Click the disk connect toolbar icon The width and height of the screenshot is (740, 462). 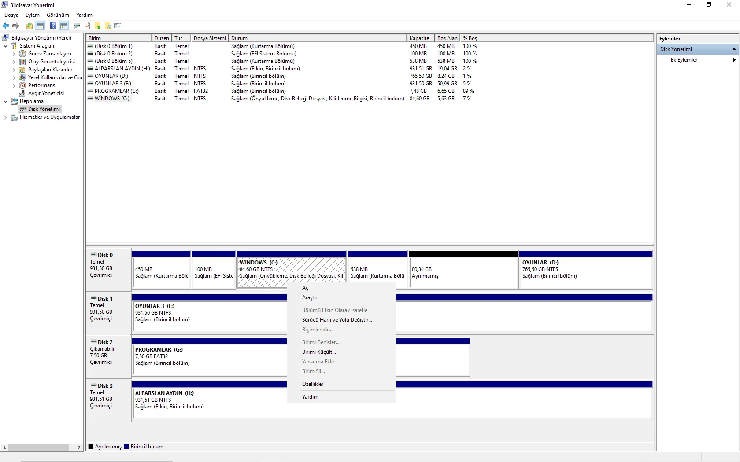[77, 26]
